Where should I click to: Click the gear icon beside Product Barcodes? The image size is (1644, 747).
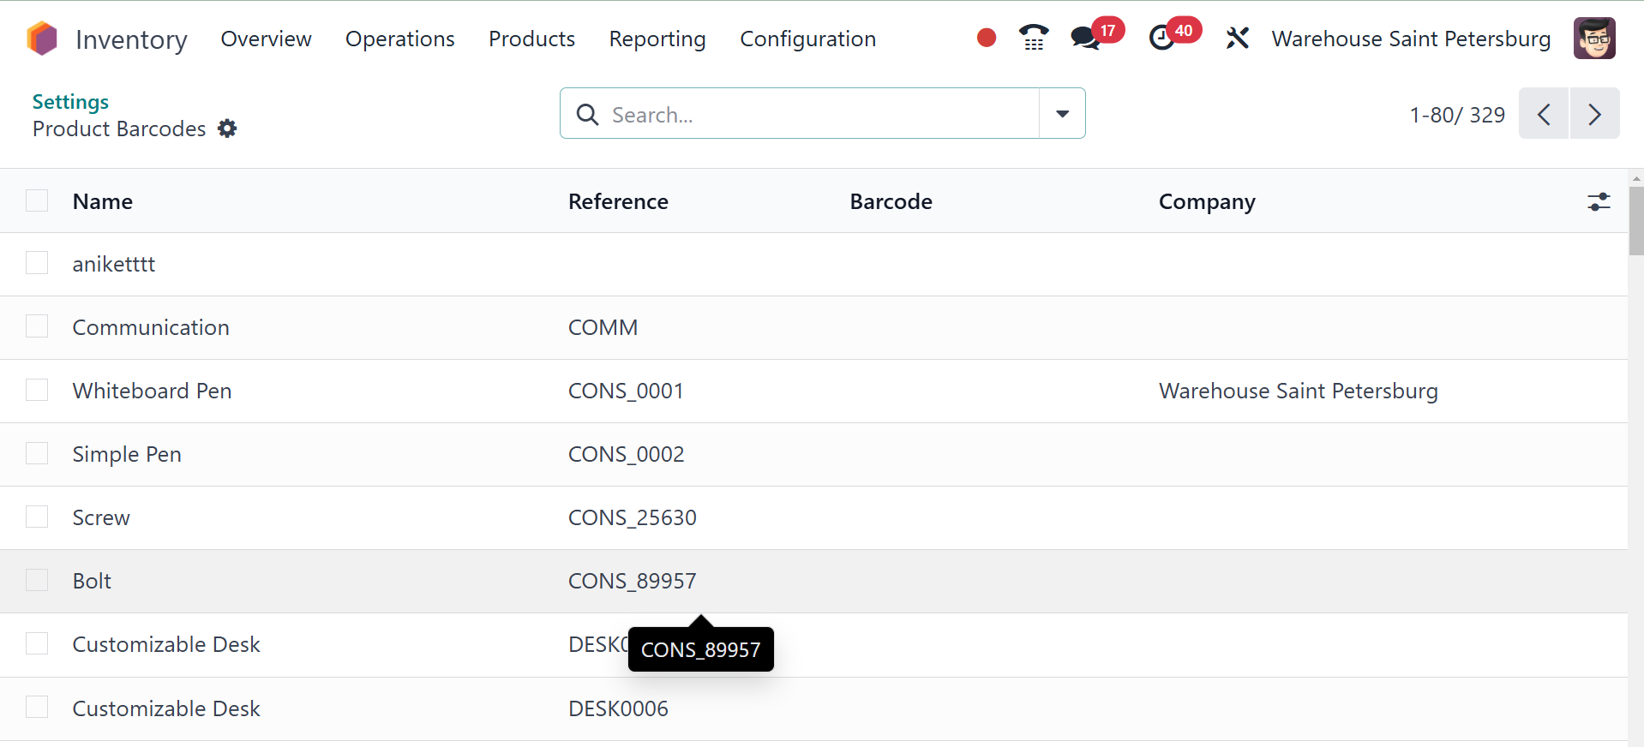[x=227, y=128]
